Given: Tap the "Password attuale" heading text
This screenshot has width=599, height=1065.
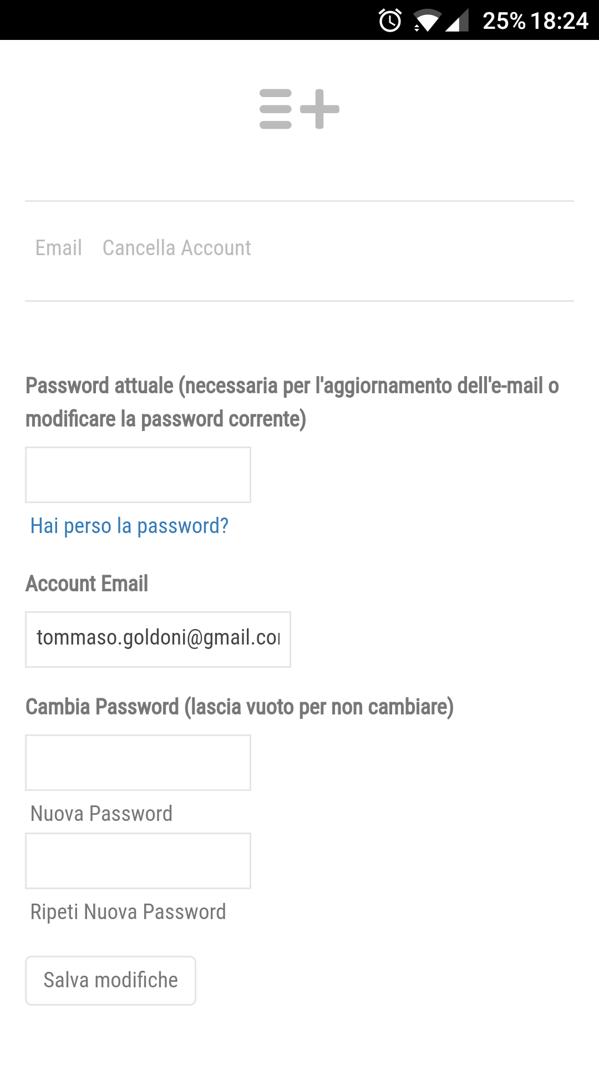Looking at the screenshot, I should (292, 402).
